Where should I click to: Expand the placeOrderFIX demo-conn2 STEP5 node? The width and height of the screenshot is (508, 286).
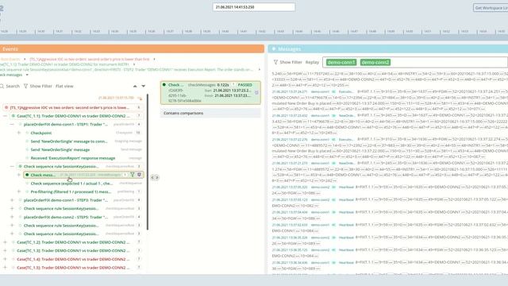(x=12, y=217)
